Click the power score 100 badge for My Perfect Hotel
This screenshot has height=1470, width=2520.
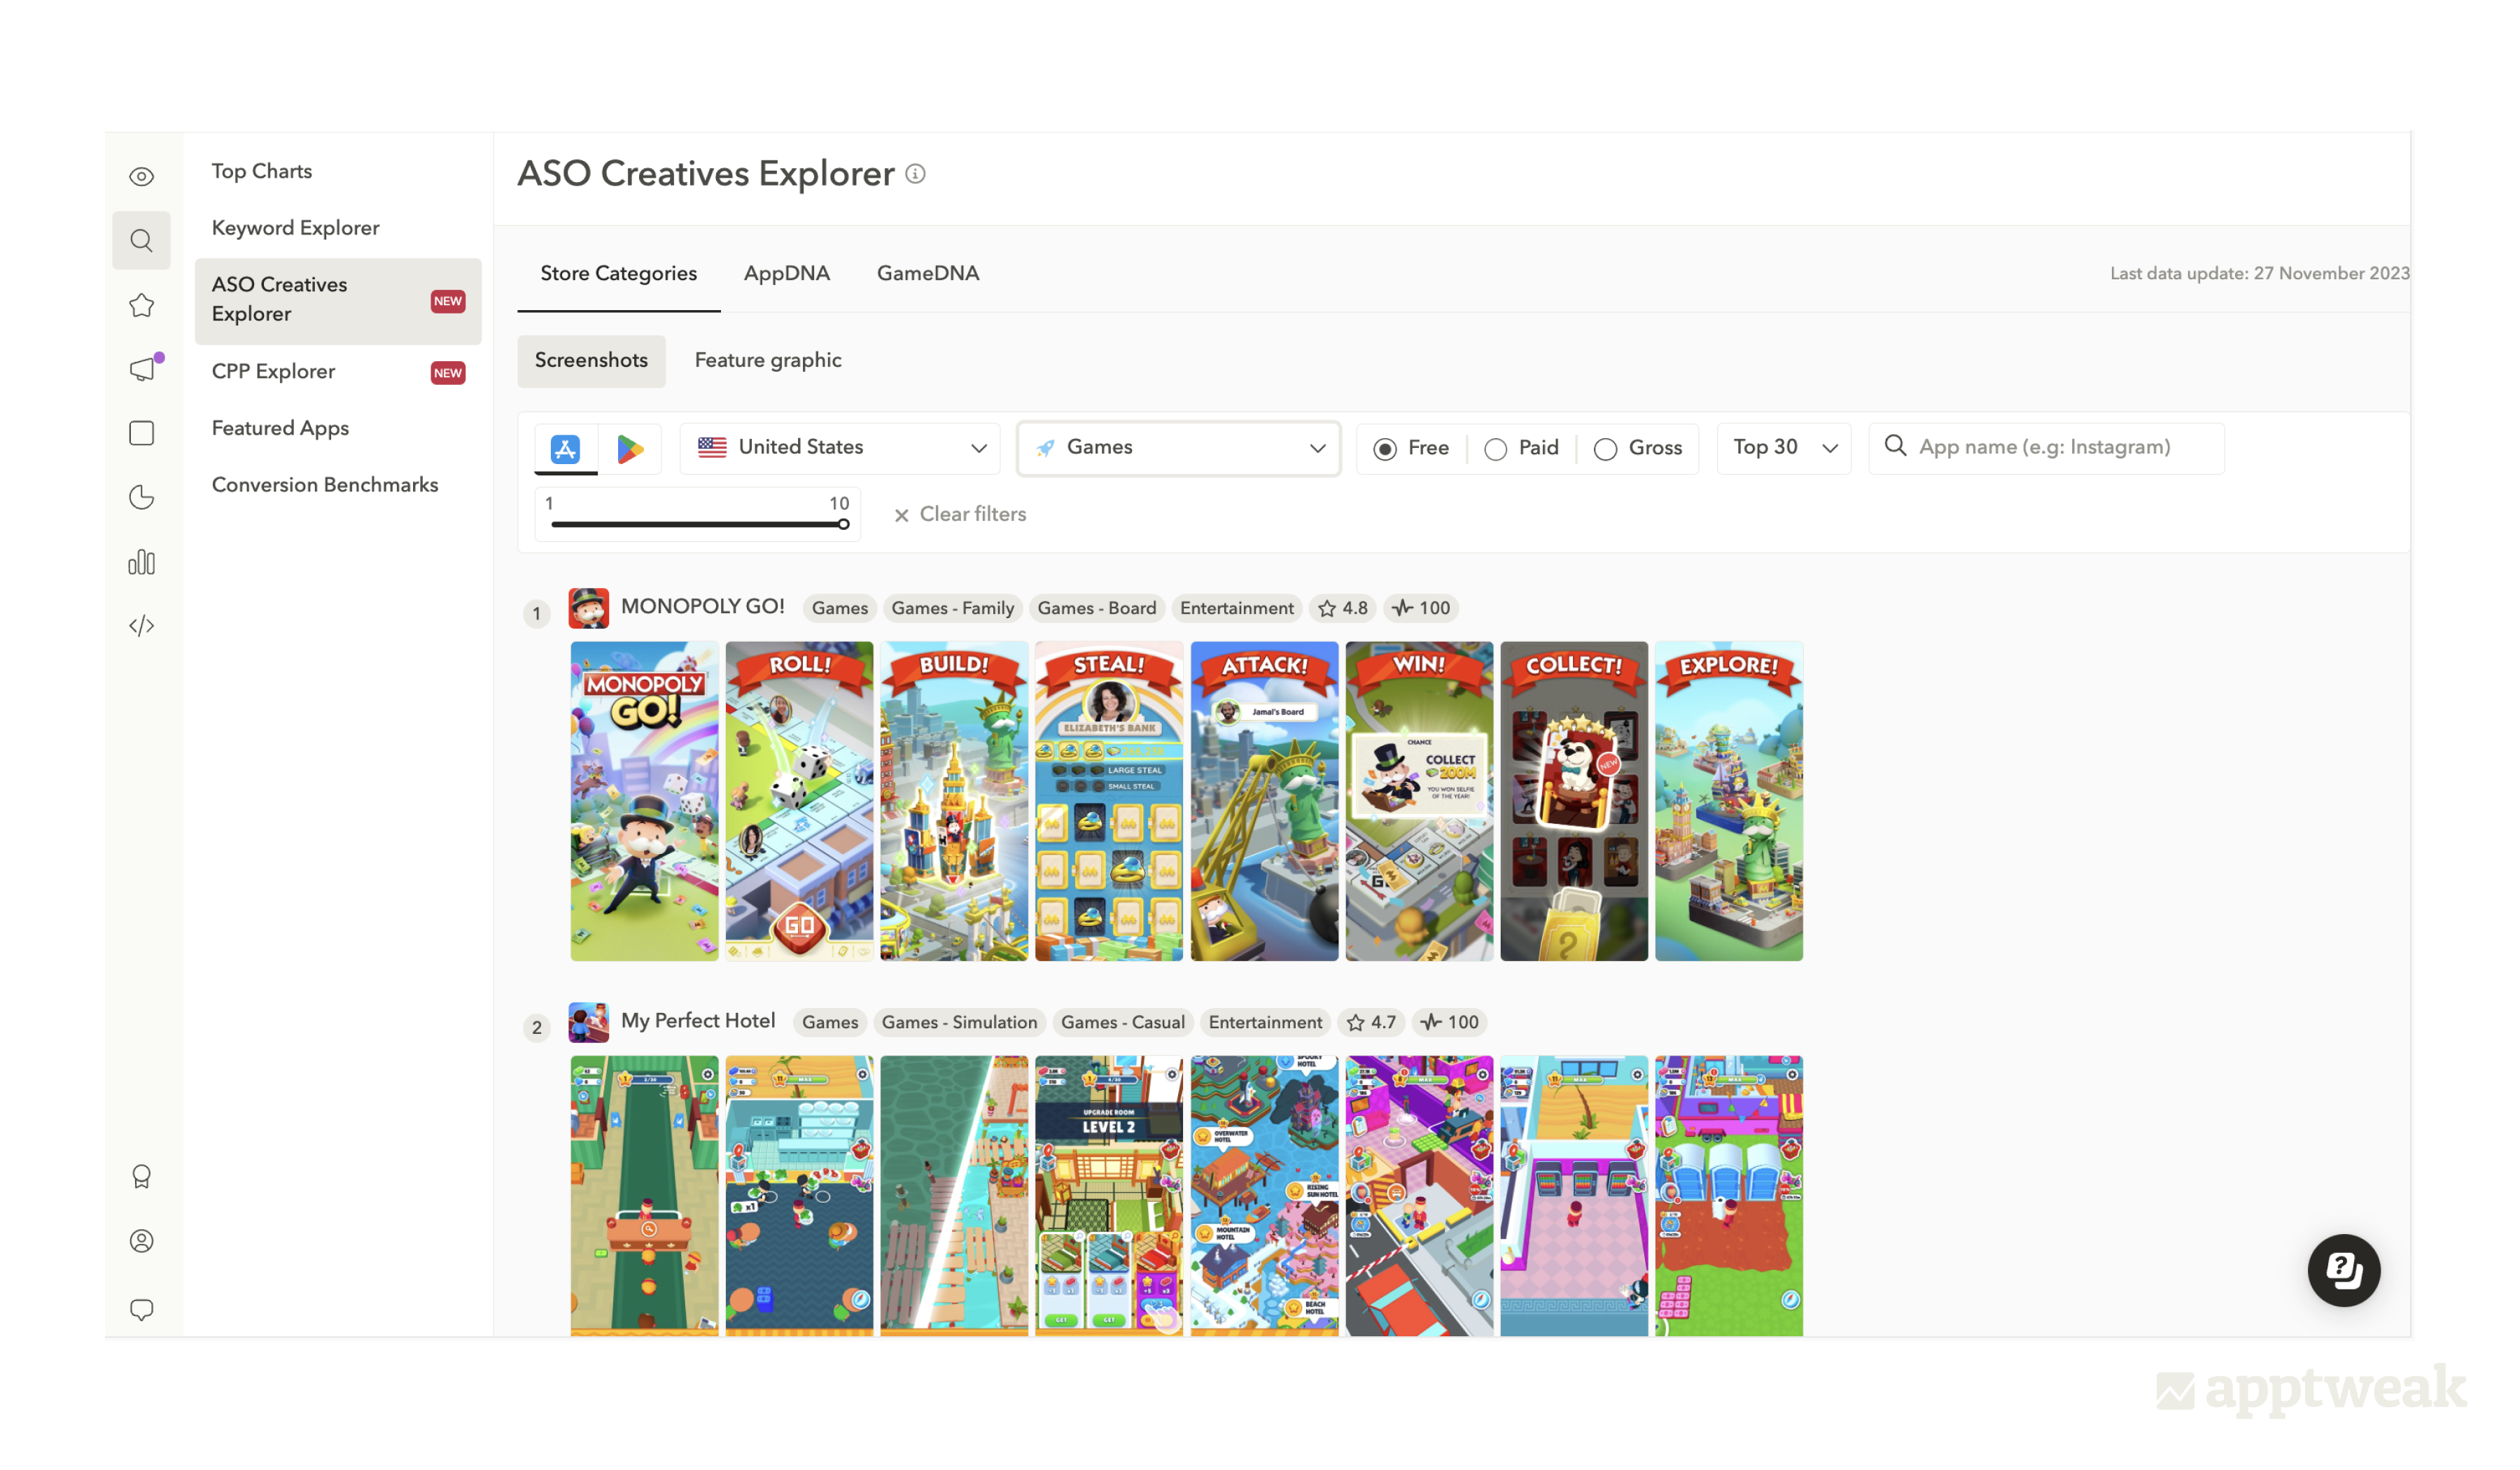point(1449,1022)
